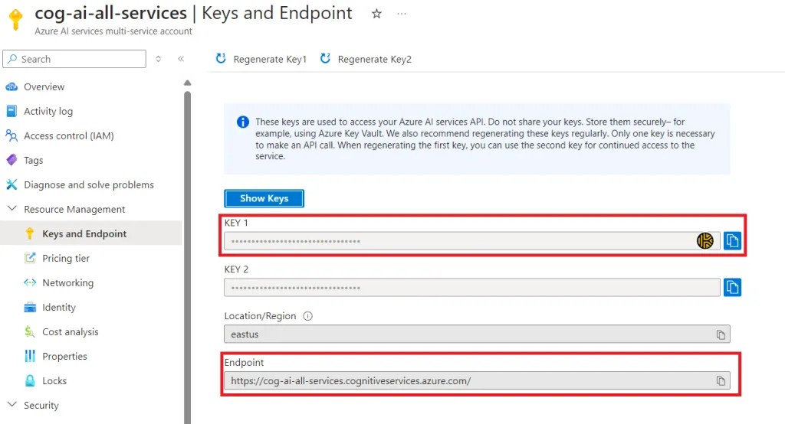785x424 pixels.
Task: Click the Keeper password manager icon in KEY 1
Action: point(705,241)
